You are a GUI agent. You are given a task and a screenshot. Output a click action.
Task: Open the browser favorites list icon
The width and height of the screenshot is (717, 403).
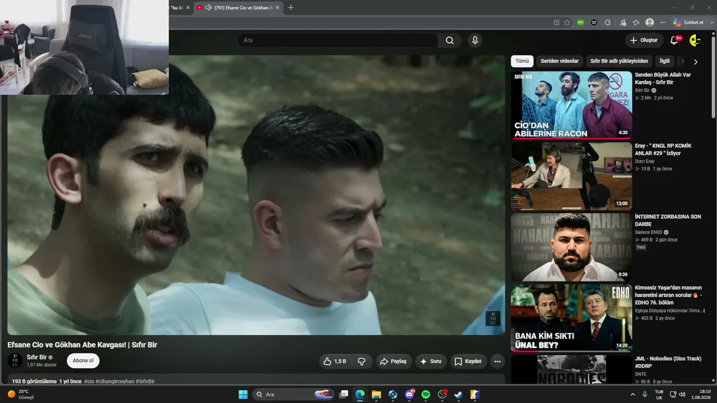pos(636,22)
